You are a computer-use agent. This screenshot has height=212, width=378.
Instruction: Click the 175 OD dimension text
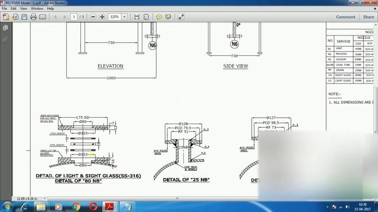[x=83, y=118]
